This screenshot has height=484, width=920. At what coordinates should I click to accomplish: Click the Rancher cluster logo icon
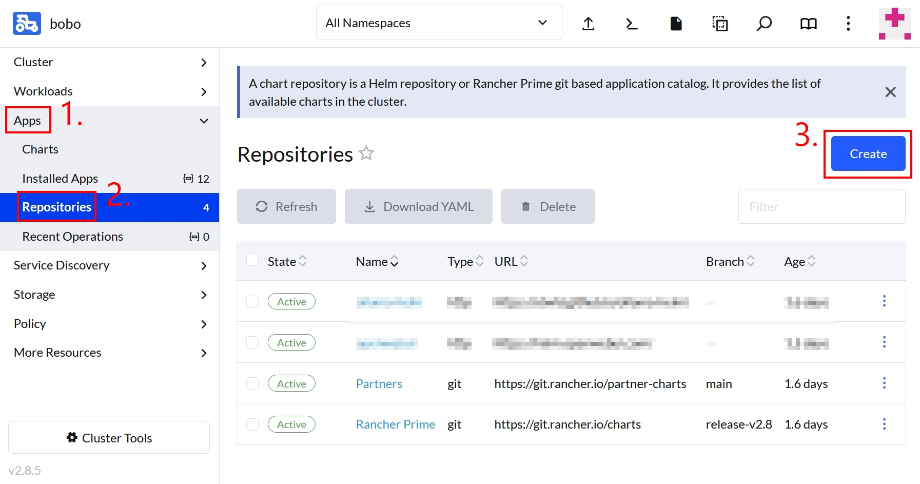27,24
